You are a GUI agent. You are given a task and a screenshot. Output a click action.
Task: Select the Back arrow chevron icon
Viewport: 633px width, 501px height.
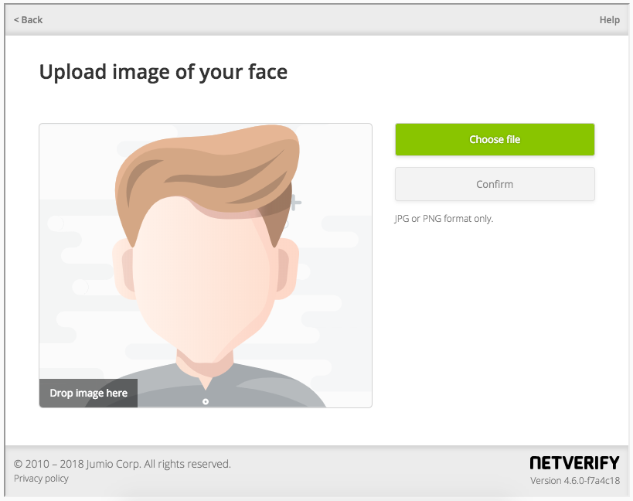point(16,19)
